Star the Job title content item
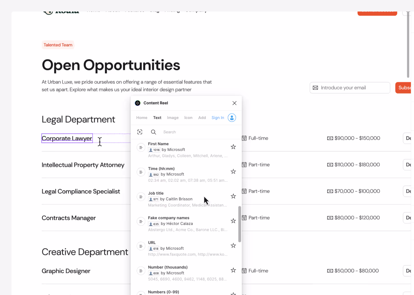The image size is (414, 295). (233, 196)
